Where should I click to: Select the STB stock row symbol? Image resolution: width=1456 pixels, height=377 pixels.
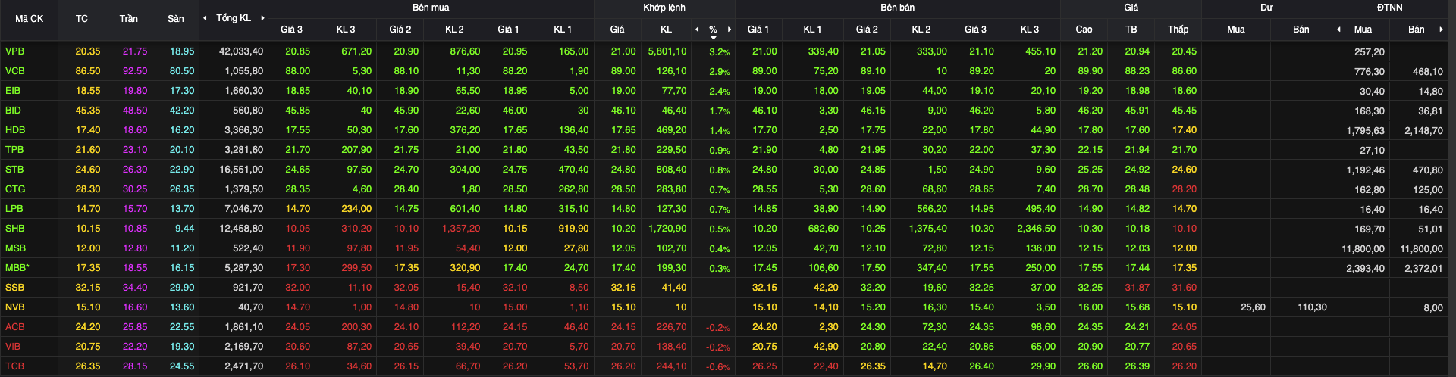point(14,170)
